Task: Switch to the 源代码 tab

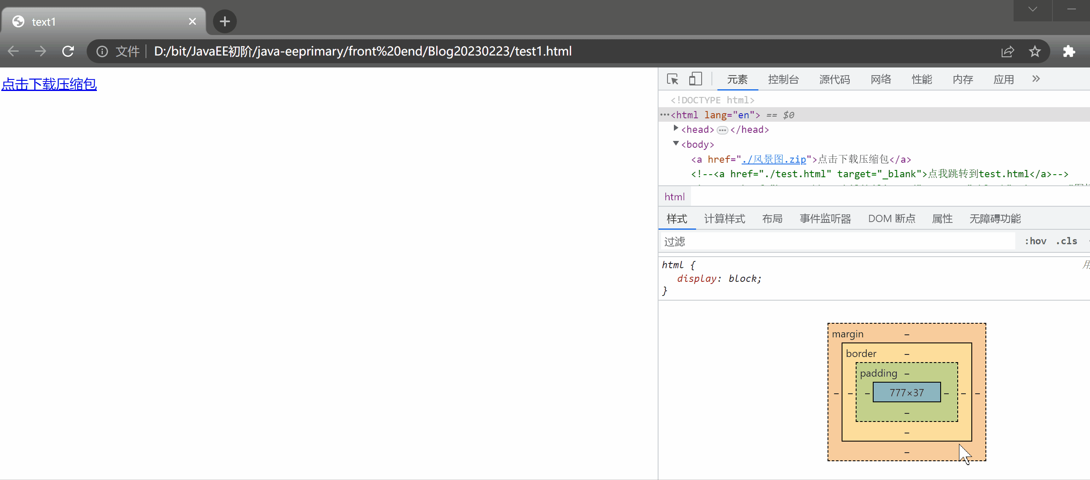Action: [x=835, y=79]
